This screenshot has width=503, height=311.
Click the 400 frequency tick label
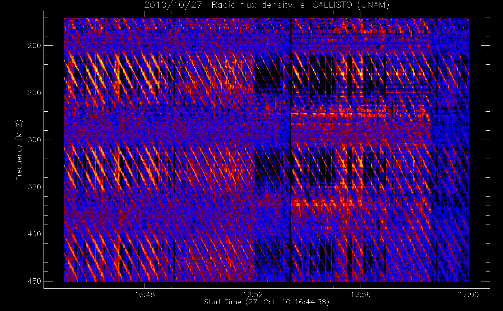[x=34, y=234]
